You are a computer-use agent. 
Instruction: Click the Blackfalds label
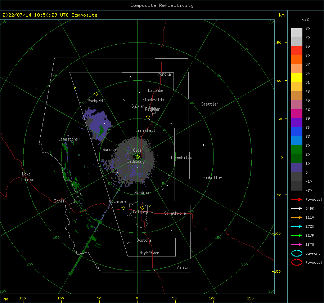pos(153,100)
